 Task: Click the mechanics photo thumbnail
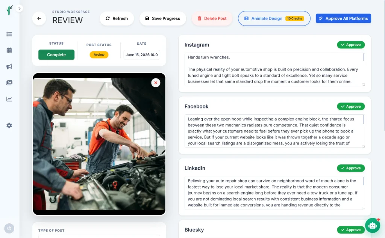pyautogui.click(x=99, y=144)
